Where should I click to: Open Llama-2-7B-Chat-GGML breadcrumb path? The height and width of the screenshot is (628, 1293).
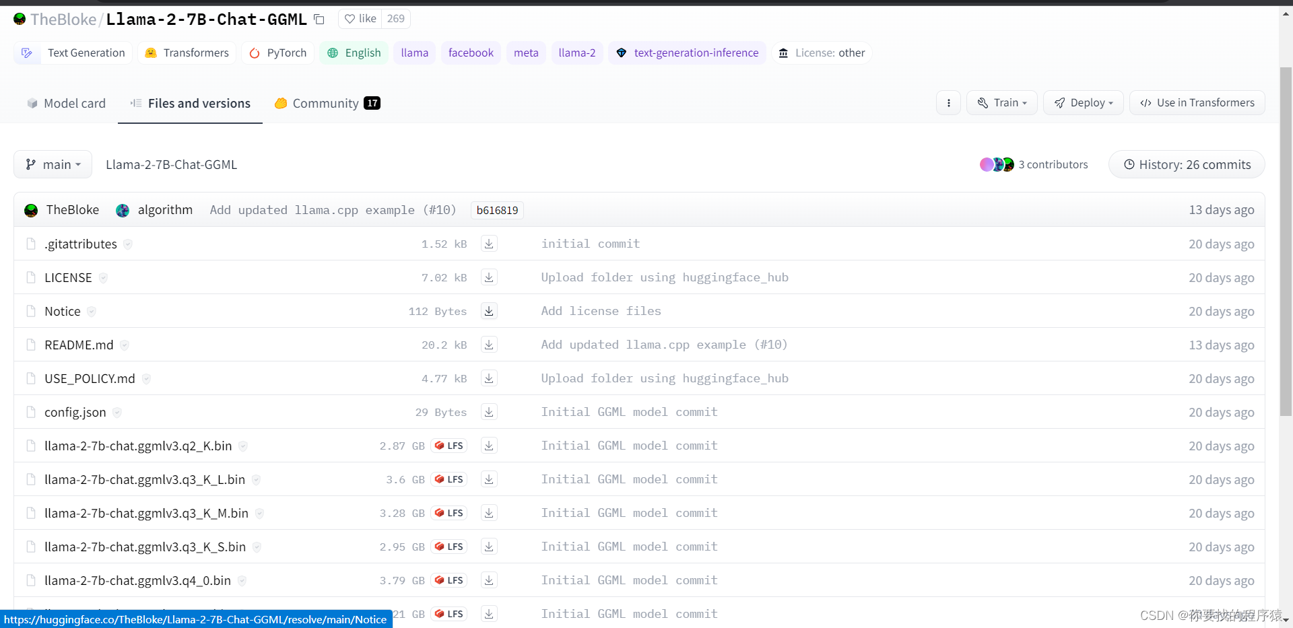[x=171, y=164]
